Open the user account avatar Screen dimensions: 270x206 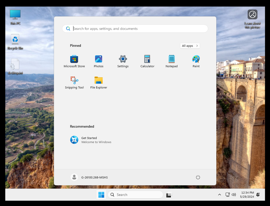coord(74,177)
